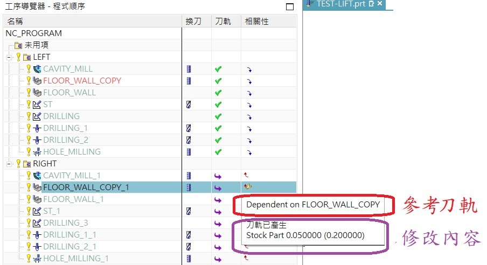487x265 pixels.
Task: Click the DRILLING_2_1 drill icon
Action: [37, 247]
